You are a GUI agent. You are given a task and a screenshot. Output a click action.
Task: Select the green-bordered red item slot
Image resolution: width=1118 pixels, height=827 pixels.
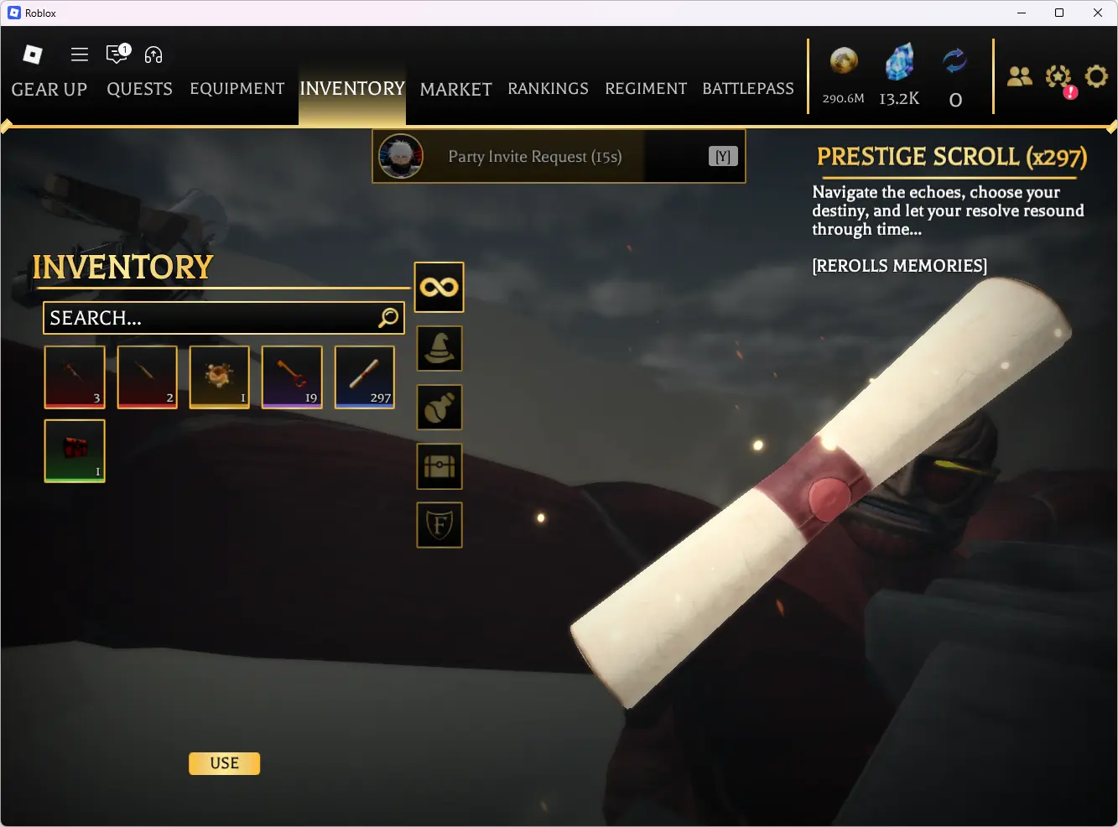(75, 451)
